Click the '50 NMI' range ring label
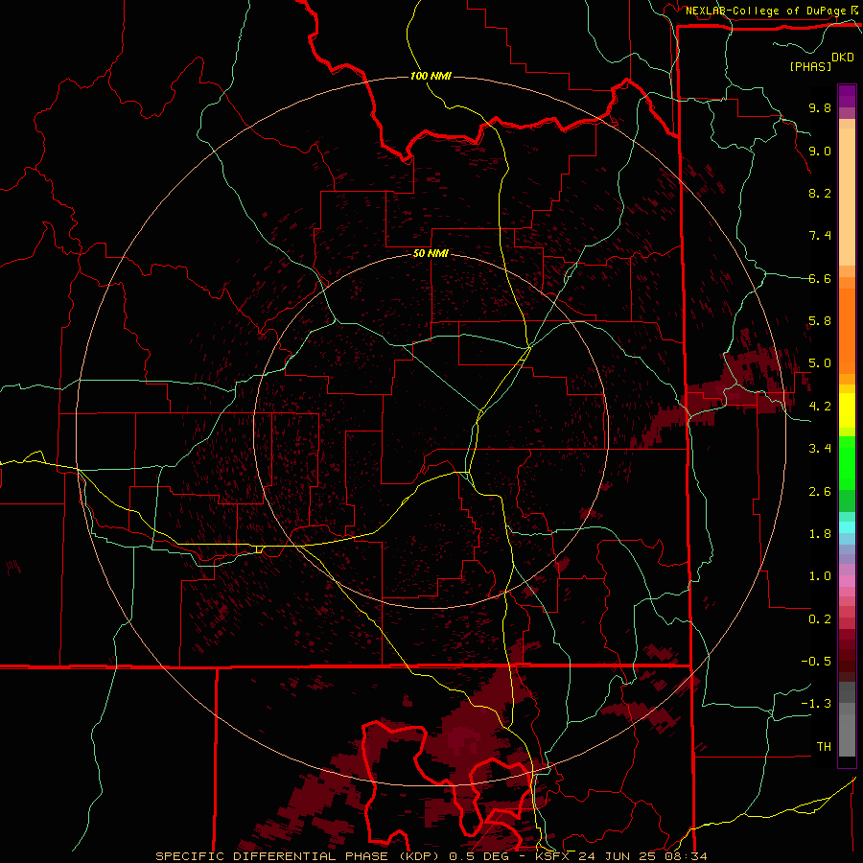 click(x=431, y=253)
